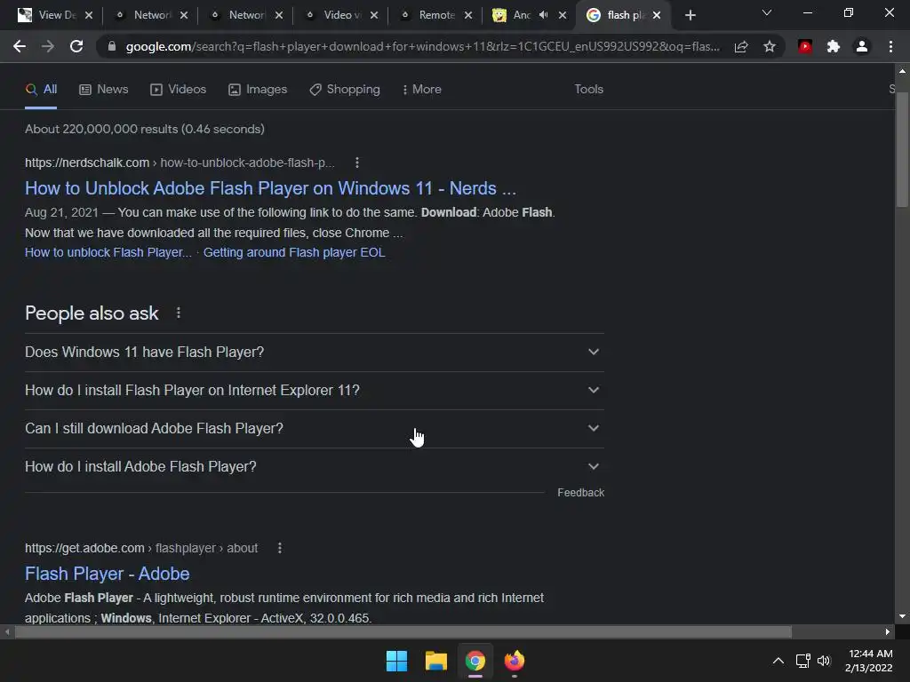Open How to Unblock Adobe Flash Player result
910x682 pixels.
(x=270, y=188)
